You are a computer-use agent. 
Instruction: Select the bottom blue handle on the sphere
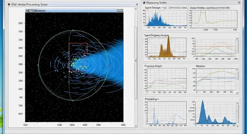(73, 101)
